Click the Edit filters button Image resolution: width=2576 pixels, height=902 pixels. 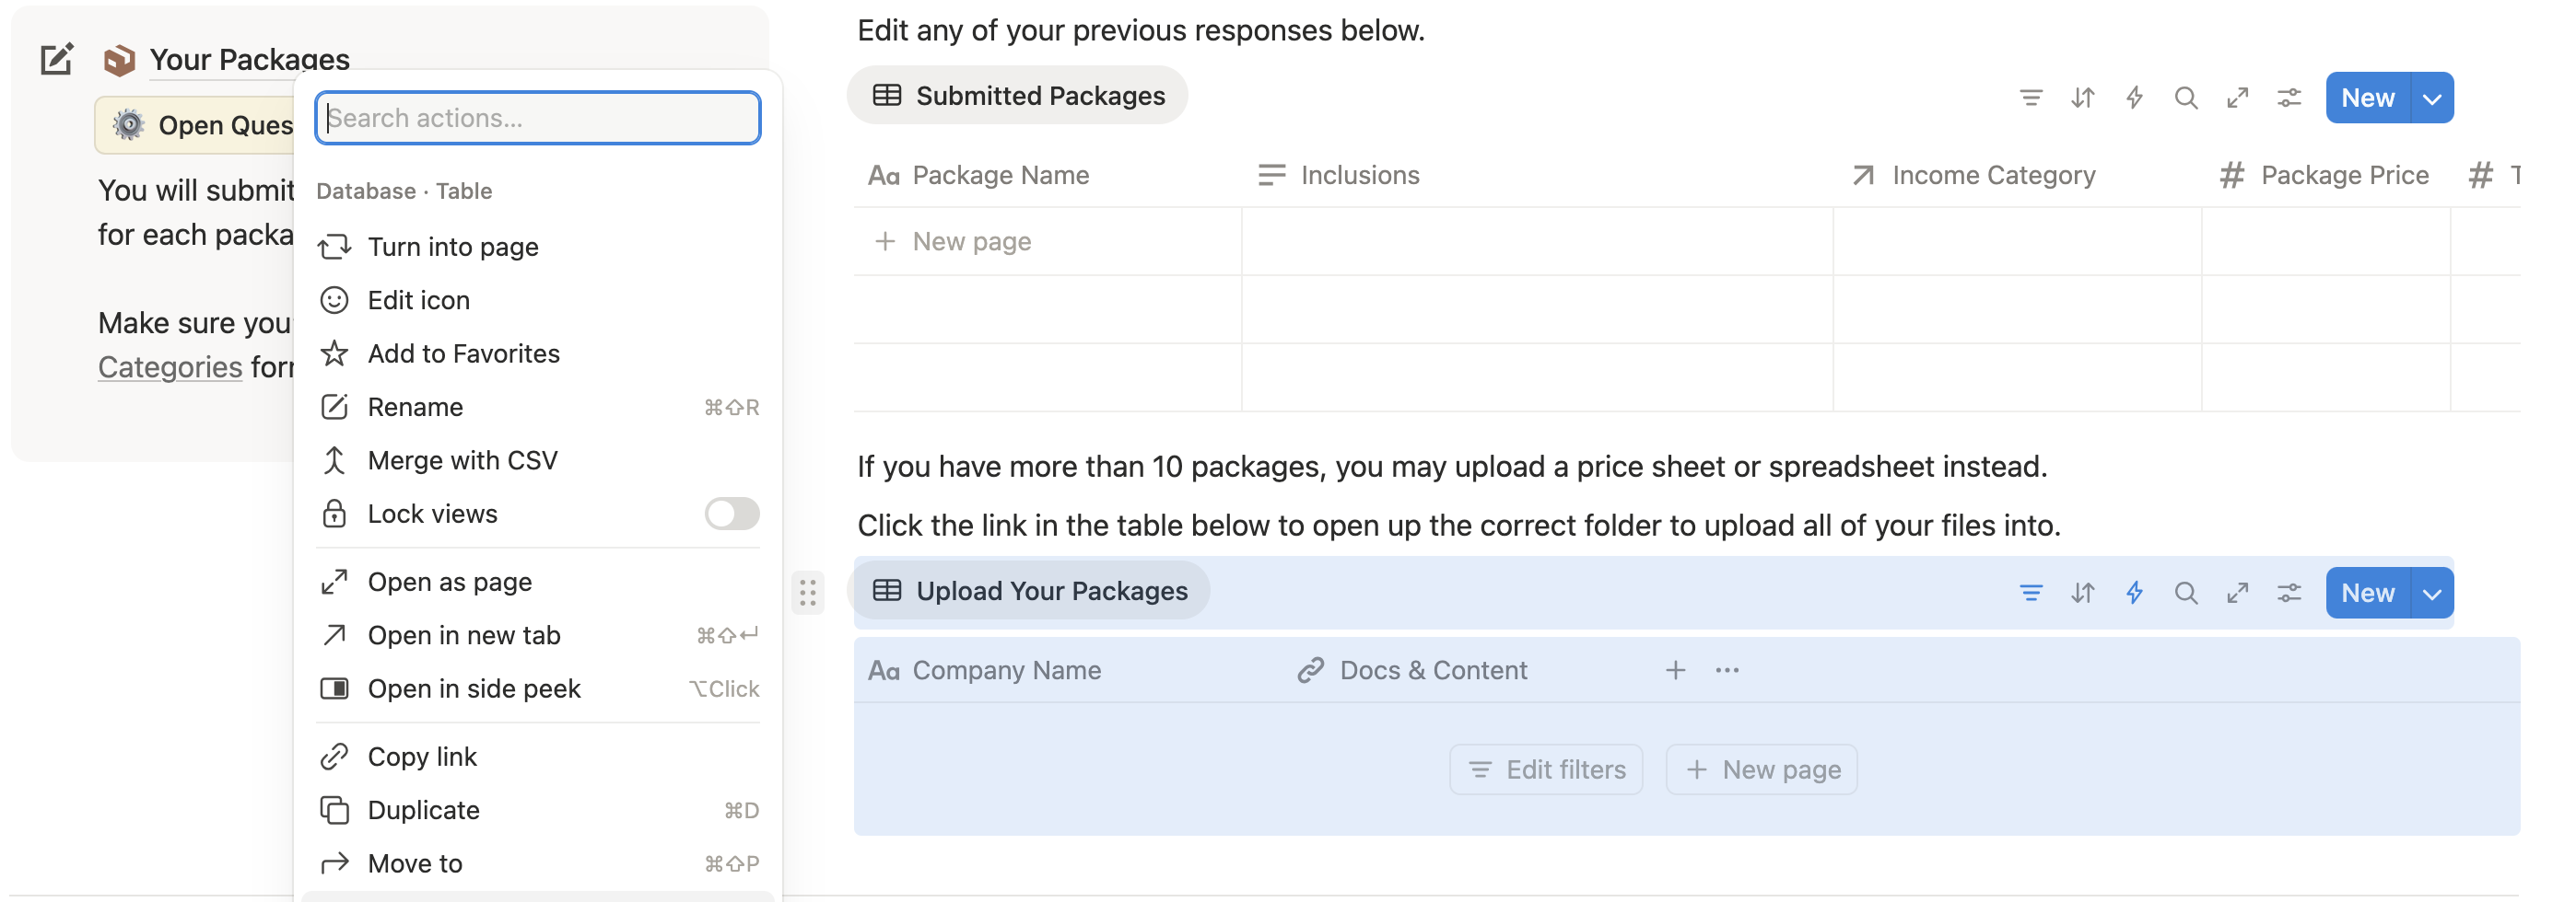(x=1545, y=769)
